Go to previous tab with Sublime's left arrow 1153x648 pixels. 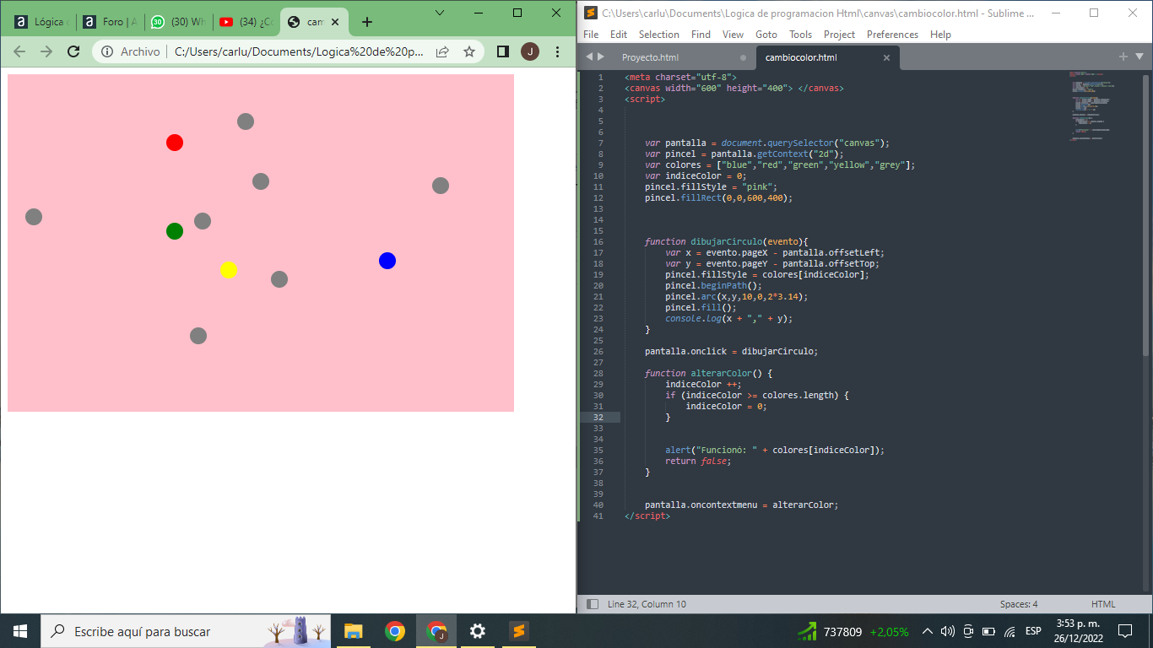click(588, 57)
